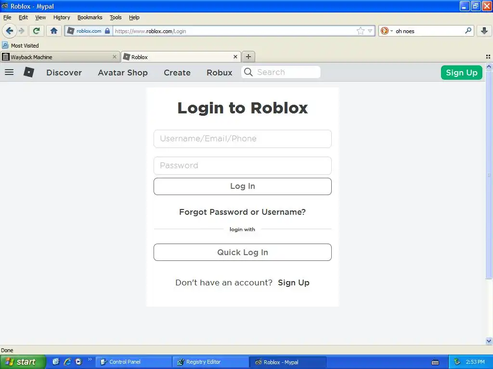Launch Internet Explorer from quick launch
The image size is (493, 369).
(x=67, y=362)
